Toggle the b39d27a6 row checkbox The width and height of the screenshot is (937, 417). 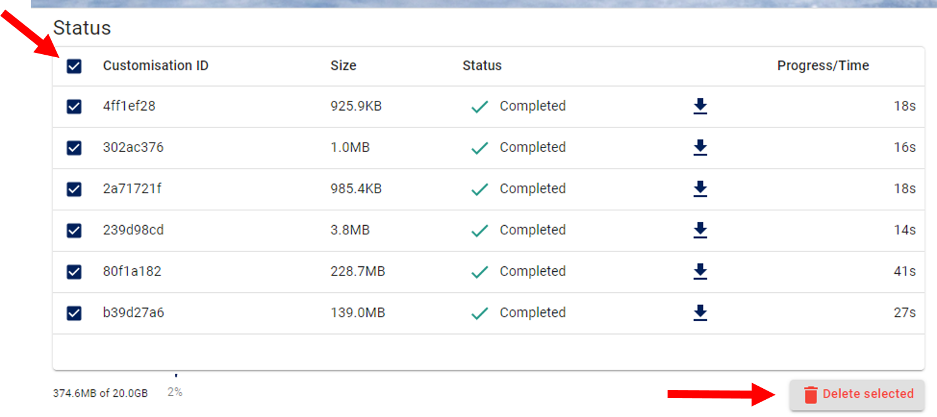click(x=74, y=312)
